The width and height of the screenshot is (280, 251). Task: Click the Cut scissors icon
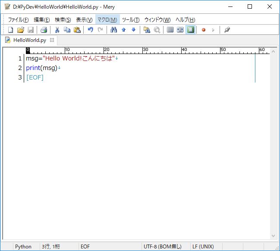[57, 30]
